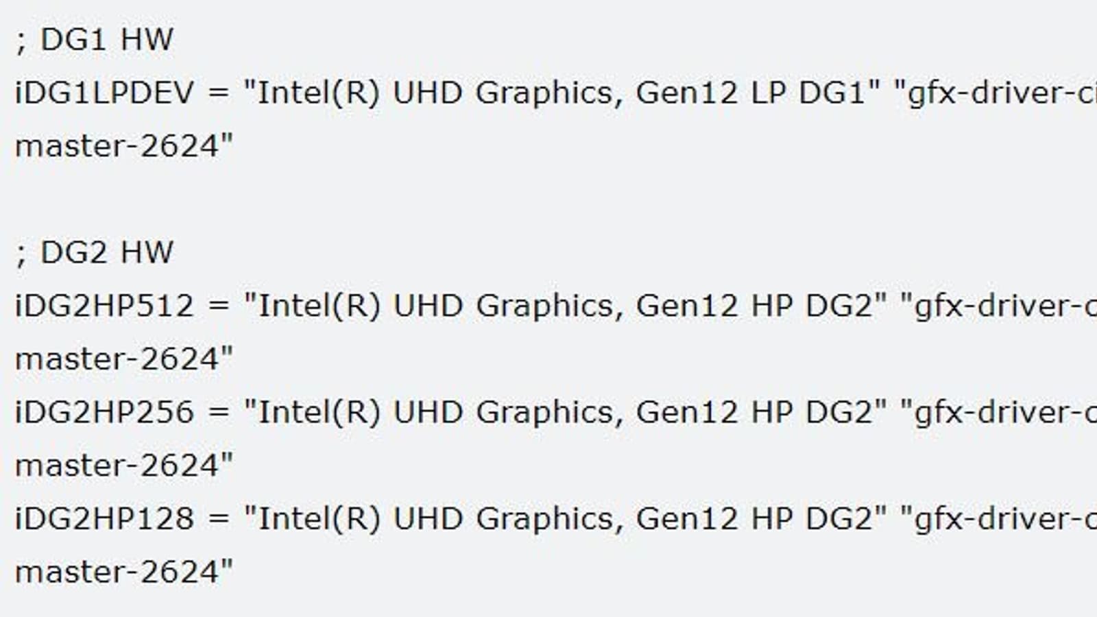Viewport: 1097px width, 617px height.
Task: Click the equals sign after iDG2HP512
Action: pyautogui.click(x=218, y=306)
